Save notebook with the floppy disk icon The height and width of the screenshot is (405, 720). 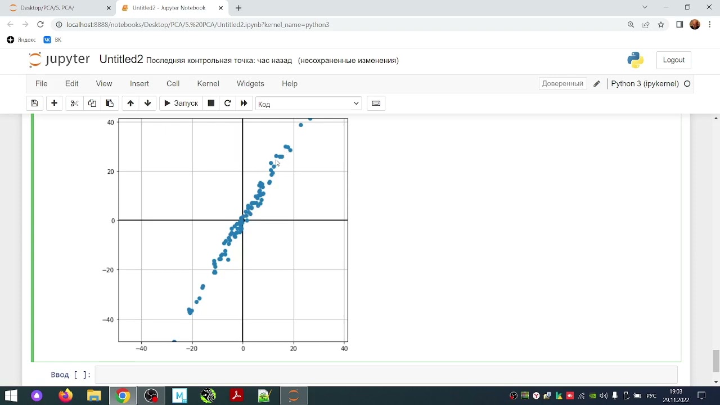tap(34, 103)
